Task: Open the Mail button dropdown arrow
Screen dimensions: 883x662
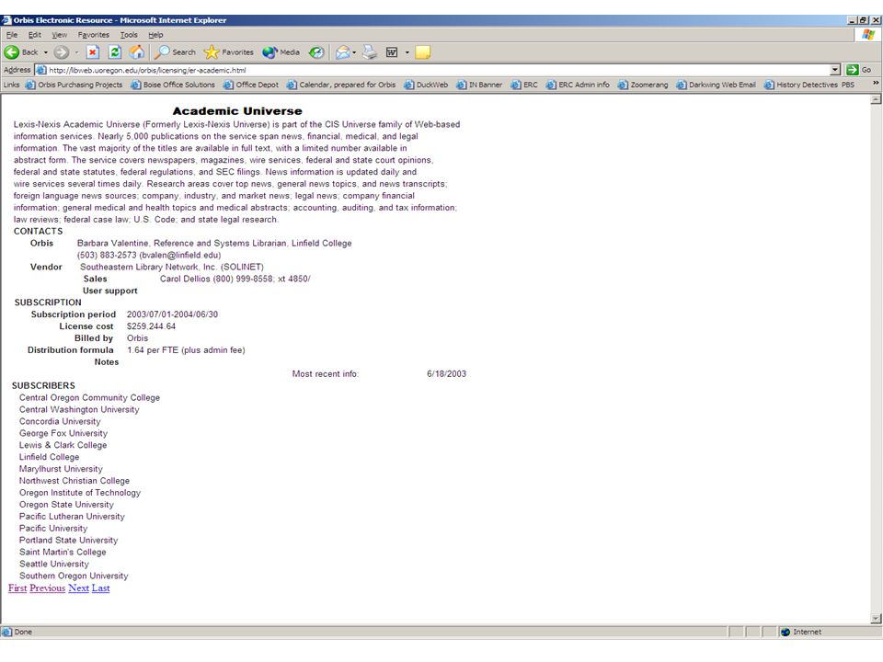Action: (354, 52)
